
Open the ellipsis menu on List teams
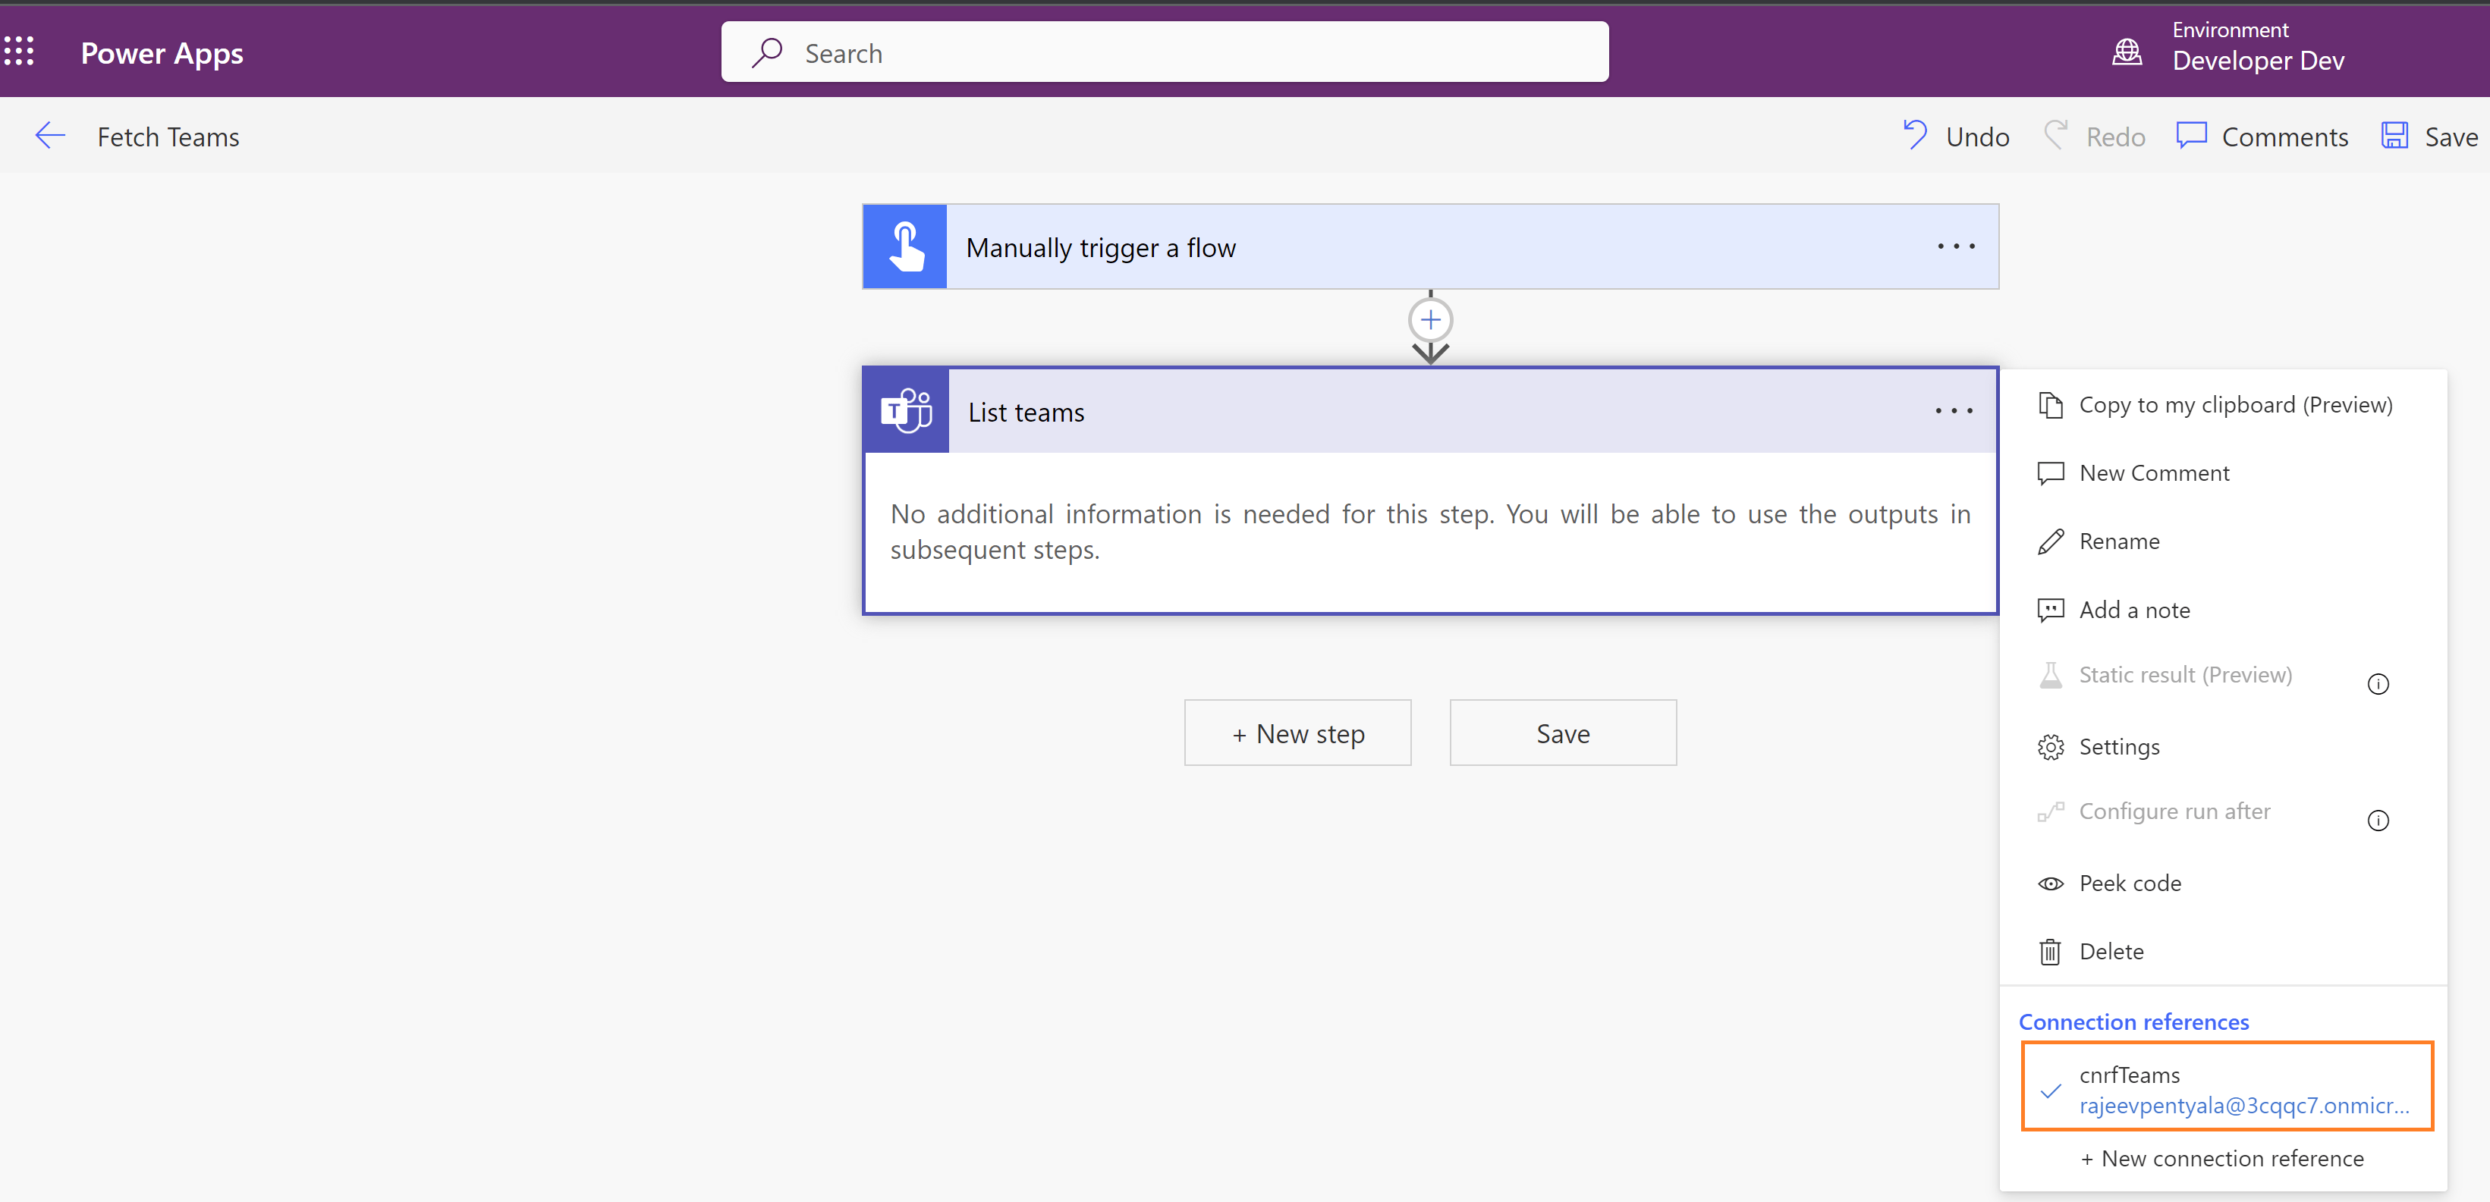tap(1954, 410)
